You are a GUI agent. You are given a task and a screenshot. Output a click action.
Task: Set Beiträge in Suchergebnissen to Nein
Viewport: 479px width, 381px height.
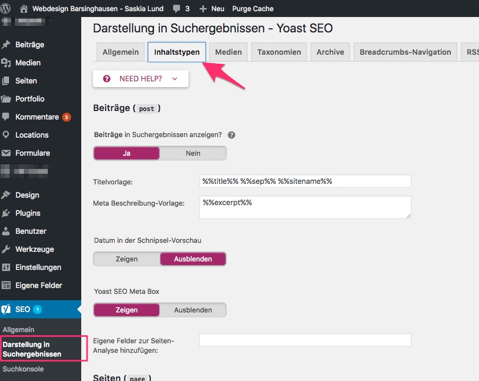[193, 153]
